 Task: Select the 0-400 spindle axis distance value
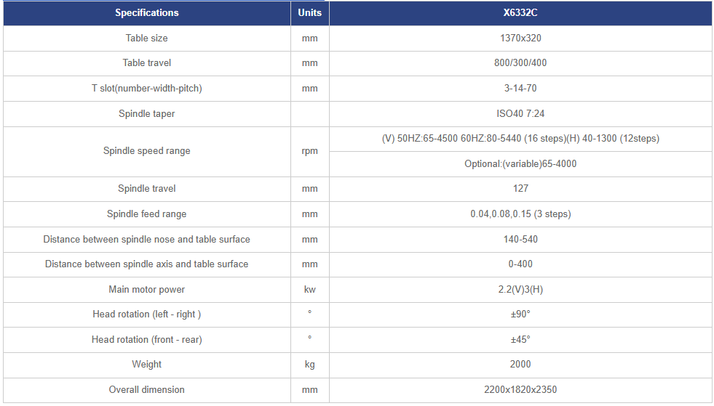click(520, 264)
